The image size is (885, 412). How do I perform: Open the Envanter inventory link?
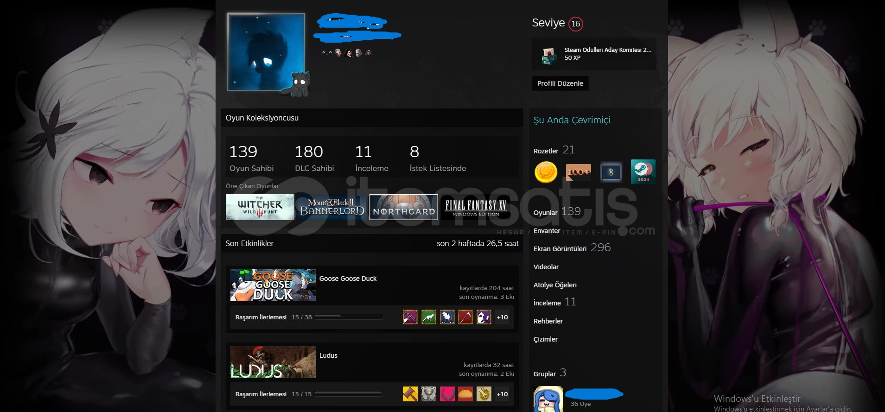click(x=547, y=231)
